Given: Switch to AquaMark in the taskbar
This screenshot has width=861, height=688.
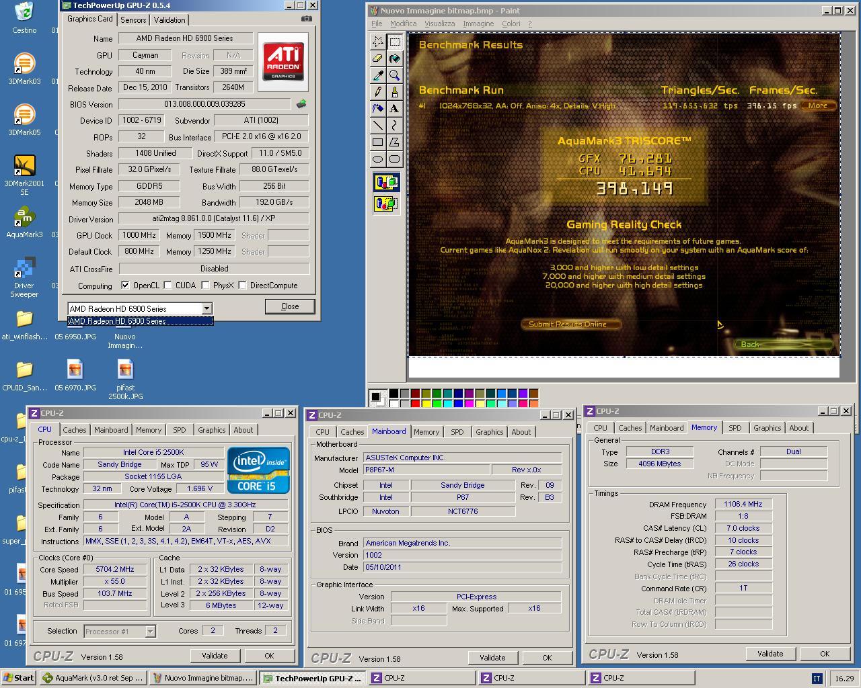Looking at the screenshot, I should point(93,678).
